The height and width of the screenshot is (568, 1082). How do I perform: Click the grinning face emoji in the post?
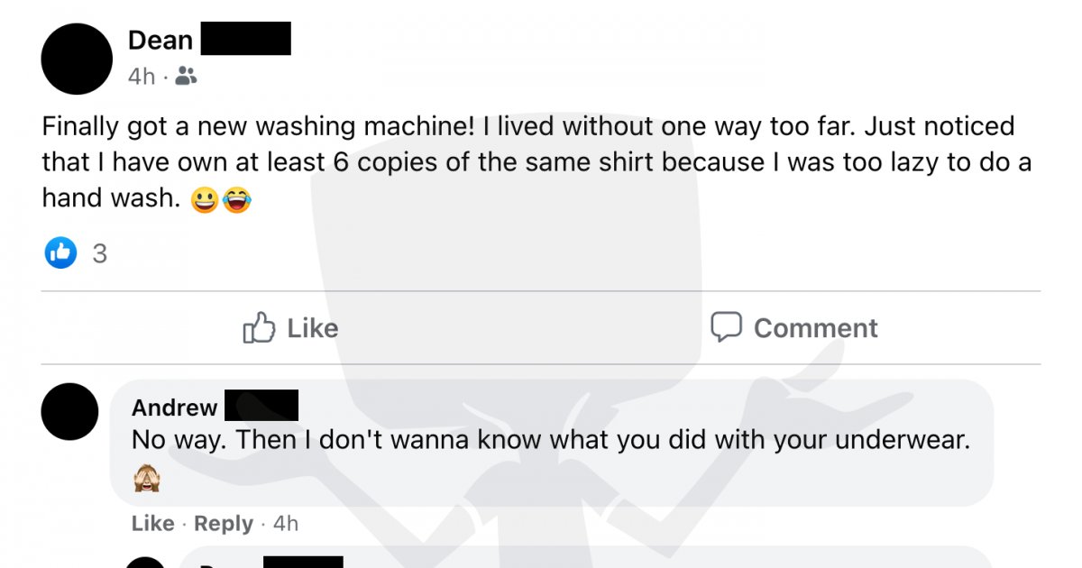(206, 198)
